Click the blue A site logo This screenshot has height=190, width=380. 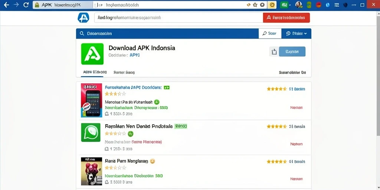click(83, 18)
